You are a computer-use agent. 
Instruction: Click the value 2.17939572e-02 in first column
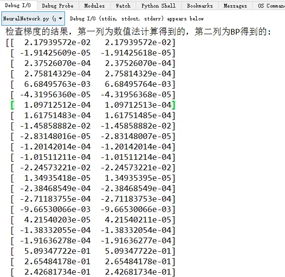click(x=57, y=43)
